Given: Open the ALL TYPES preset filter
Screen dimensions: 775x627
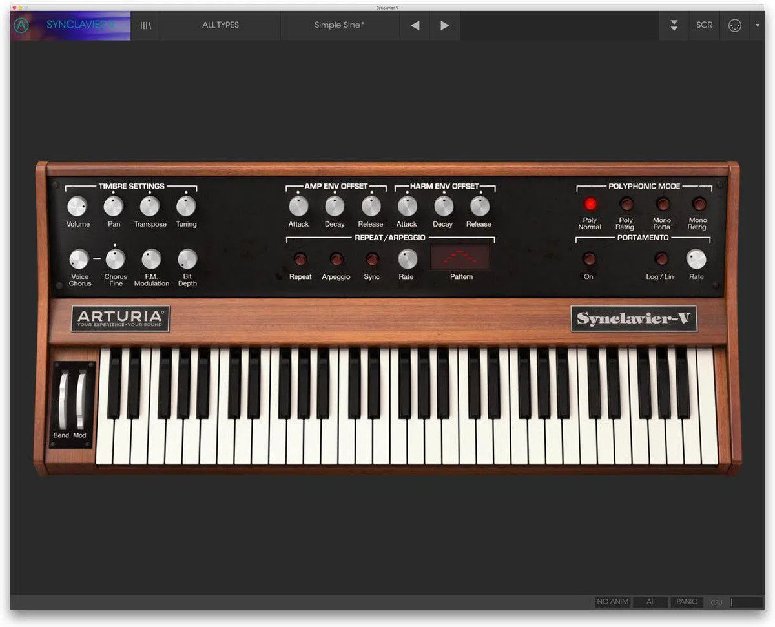Looking at the screenshot, I should pos(221,25).
